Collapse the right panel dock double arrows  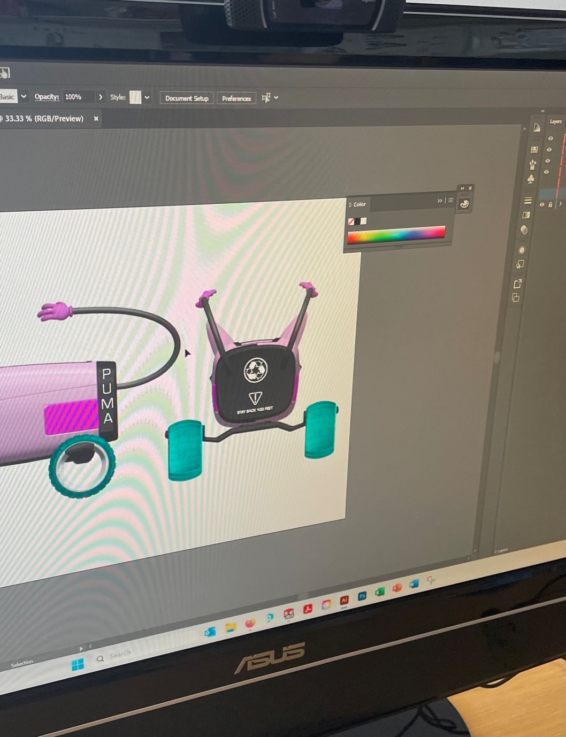click(542, 111)
